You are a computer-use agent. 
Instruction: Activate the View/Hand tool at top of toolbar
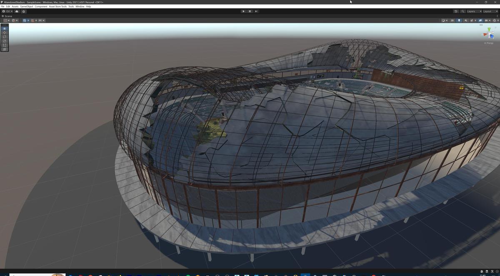(4, 28)
